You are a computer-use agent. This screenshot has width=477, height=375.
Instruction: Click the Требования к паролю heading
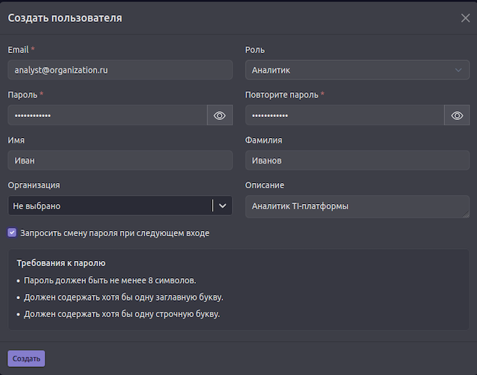click(61, 263)
